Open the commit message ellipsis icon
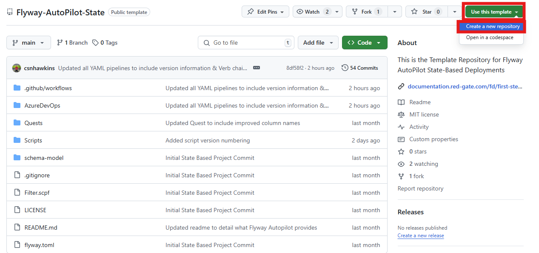Image resolution: width=539 pixels, height=253 pixels. 256,68
